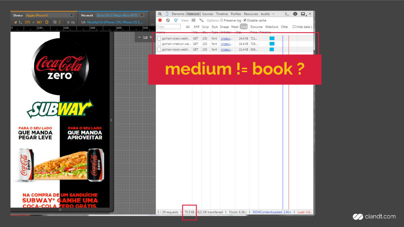Click timeline bar of gotham-black-webfont request
The height and width of the screenshot is (227, 404).
(272, 38)
